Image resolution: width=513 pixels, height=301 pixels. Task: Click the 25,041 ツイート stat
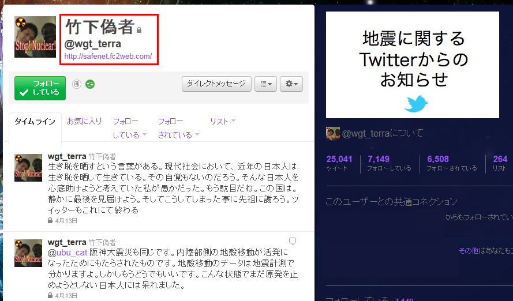(339, 163)
